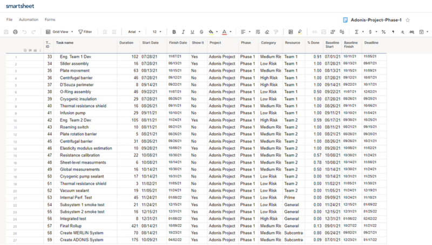Toggle wrap text for cells
The image size is (432, 245).
[258, 32]
